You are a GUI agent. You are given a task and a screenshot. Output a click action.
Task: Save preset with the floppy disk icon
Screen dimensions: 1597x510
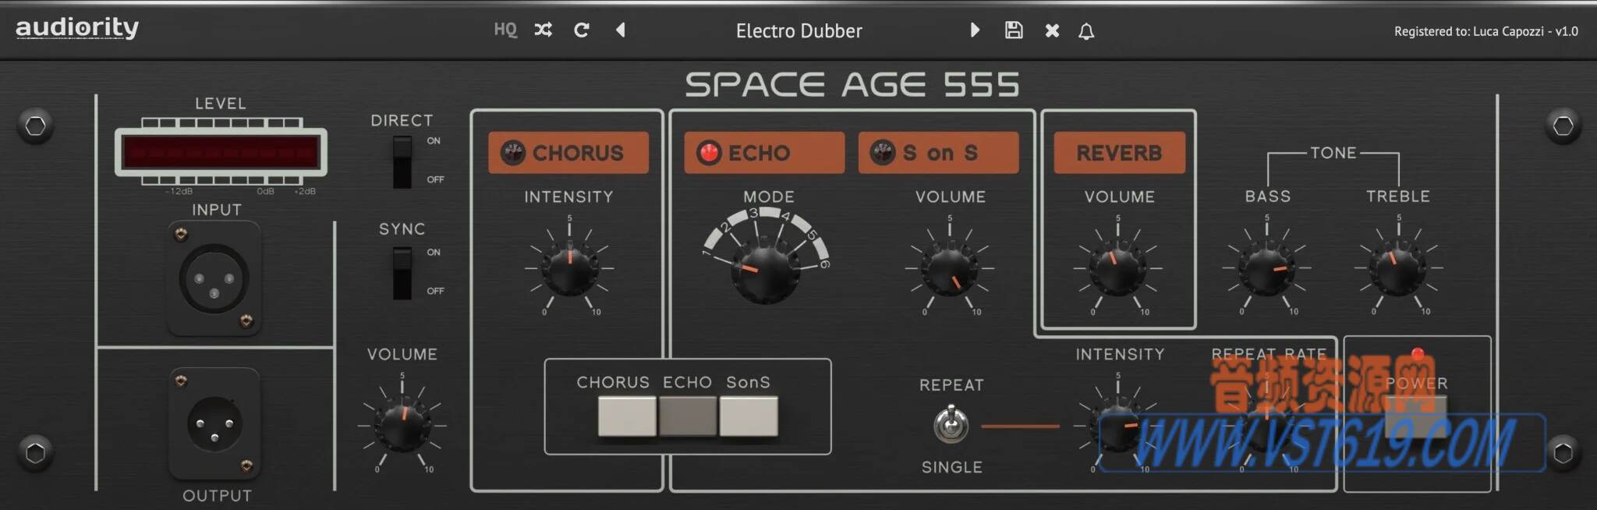click(1014, 30)
